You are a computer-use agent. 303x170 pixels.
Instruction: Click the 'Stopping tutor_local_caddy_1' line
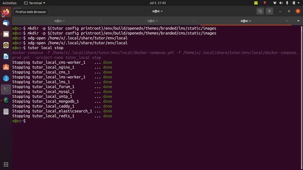(62, 106)
